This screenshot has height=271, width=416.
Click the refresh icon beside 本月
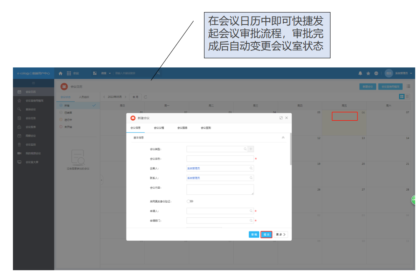click(145, 97)
